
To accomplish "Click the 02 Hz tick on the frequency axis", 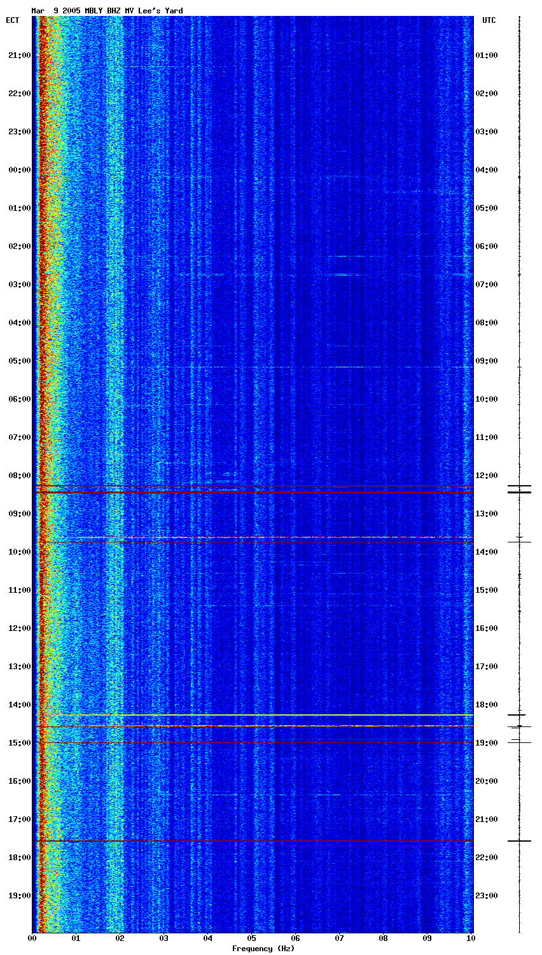I will pyautogui.click(x=120, y=938).
